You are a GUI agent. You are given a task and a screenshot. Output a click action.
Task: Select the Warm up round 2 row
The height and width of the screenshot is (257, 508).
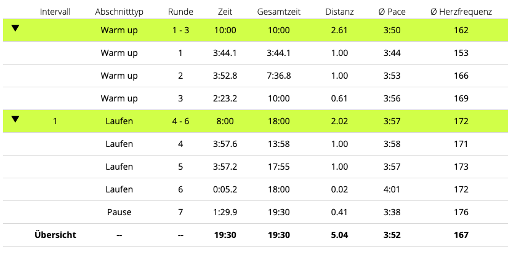click(x=256, y=76)
